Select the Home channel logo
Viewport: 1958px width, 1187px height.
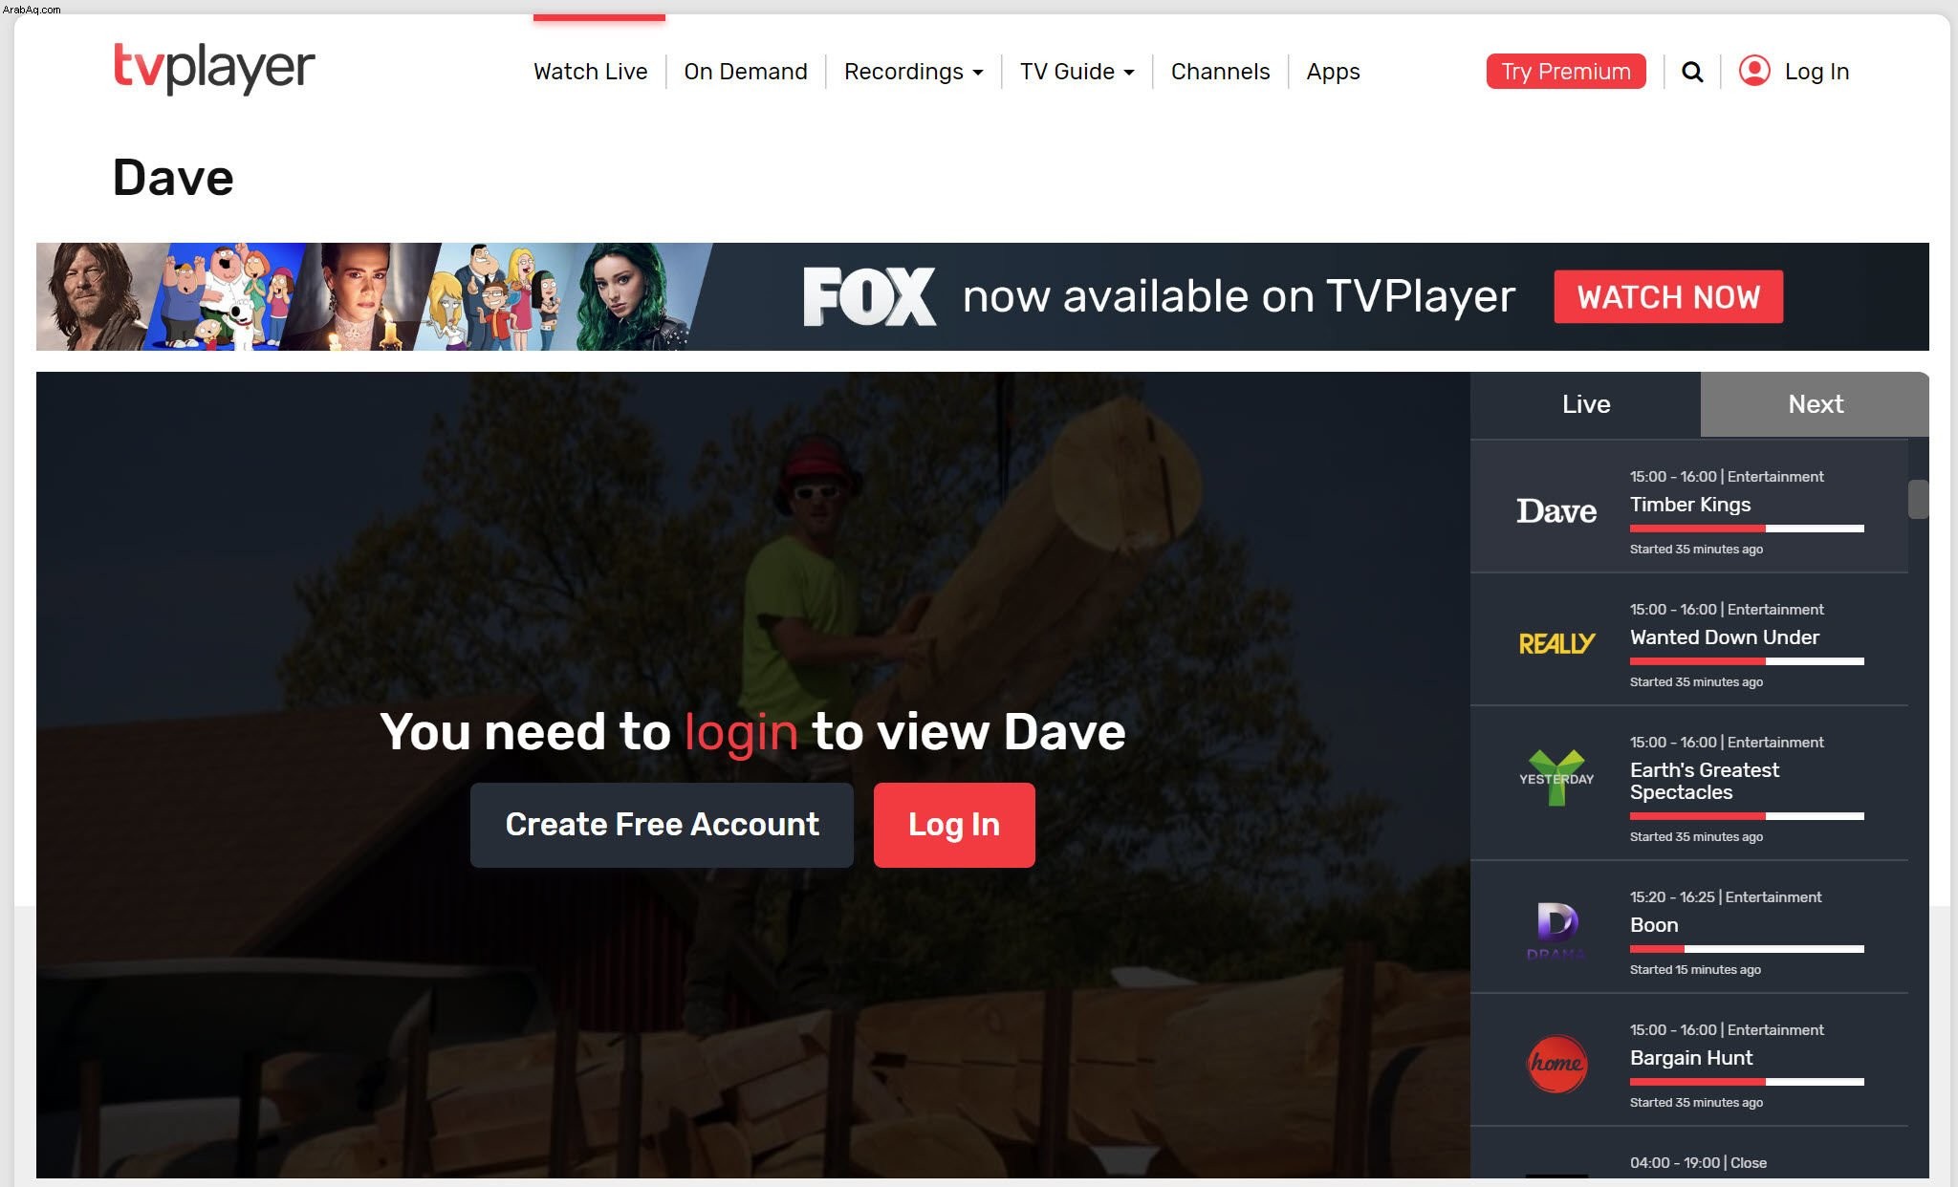[1556, 1064]
